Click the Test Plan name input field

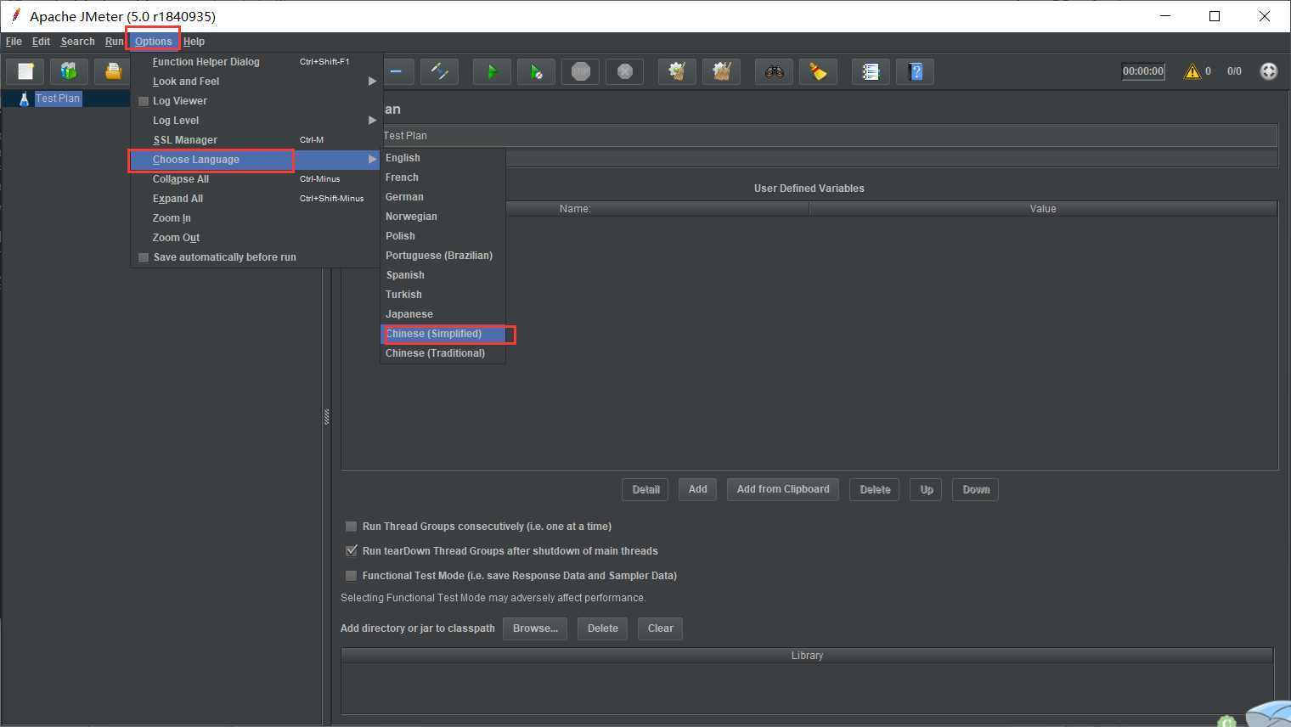[829, 136]
